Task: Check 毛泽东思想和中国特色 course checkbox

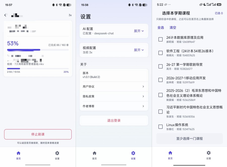Action: point(160,95)
